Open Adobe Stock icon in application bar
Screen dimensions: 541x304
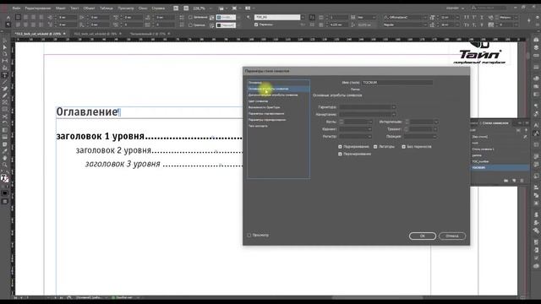[186, 8]
